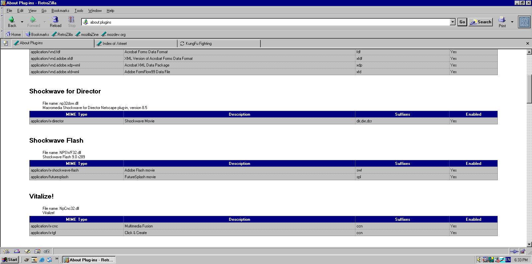Click the application/x-director MIME type cell
This screenshot has width=532, height=264.
pos(76,121)
